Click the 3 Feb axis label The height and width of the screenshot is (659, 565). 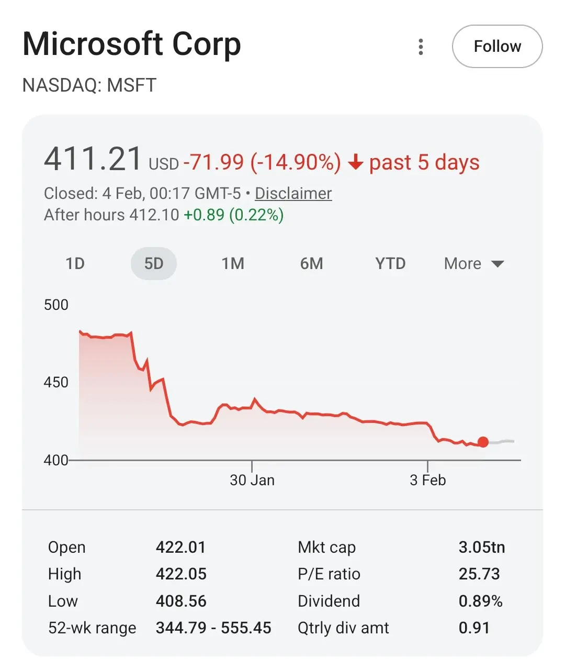point(428,479)
